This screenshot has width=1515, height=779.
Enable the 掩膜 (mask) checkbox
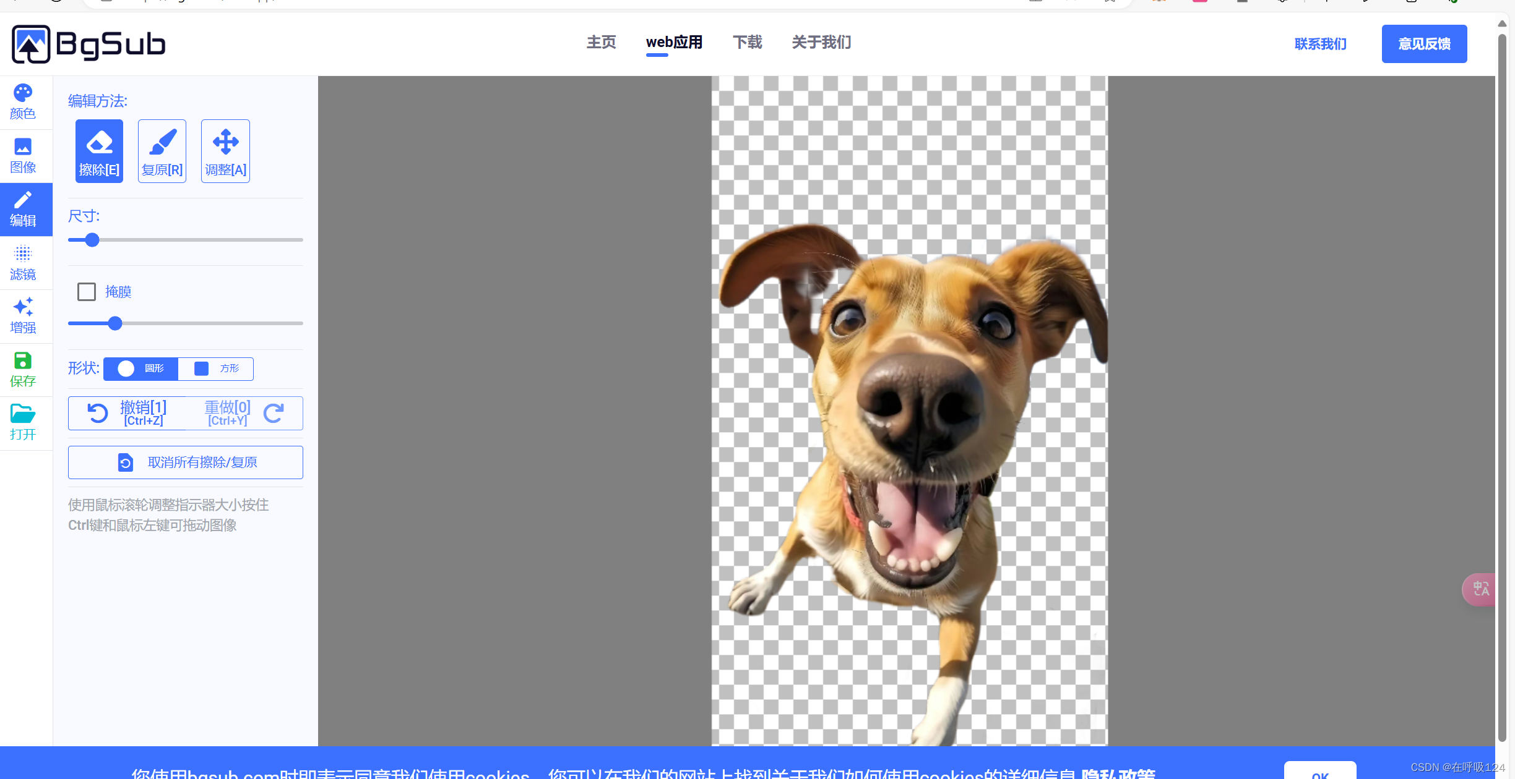(x=87, y=292)
